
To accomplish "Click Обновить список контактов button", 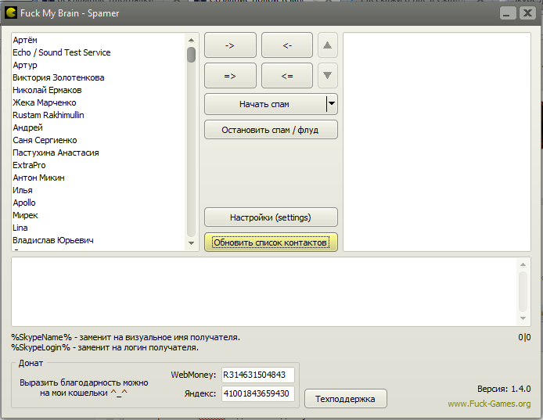I will coord(271,242).
